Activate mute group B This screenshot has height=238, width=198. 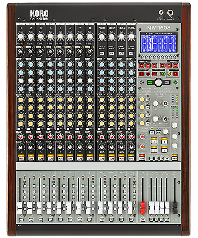coord(164,142)
